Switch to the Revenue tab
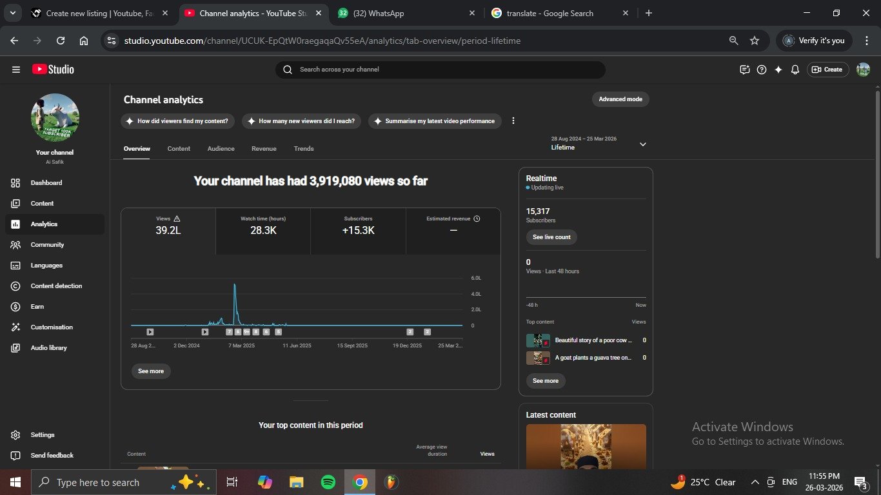 (264, 149)
